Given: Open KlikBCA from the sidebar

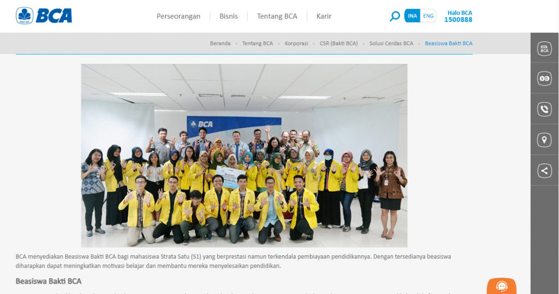Looking at the screenshot, I should tap(544, 48).
